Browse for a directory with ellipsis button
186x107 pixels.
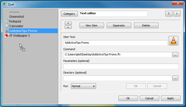(175, 78)
